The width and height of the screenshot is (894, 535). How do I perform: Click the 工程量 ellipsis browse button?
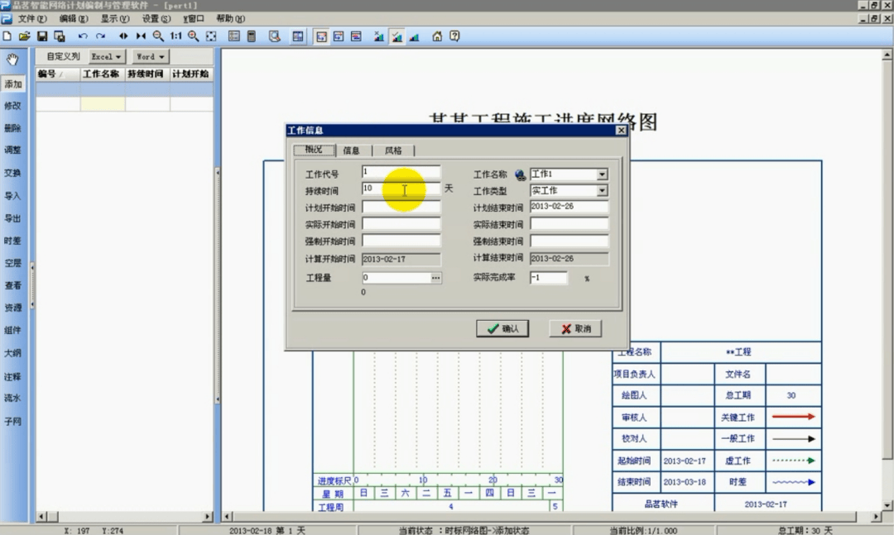click(436, 278)
